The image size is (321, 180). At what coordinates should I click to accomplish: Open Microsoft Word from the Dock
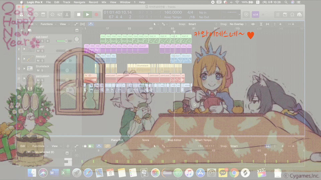[54, 173]
